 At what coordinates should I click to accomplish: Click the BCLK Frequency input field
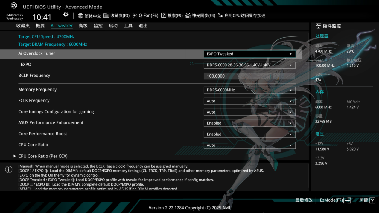point(249,76)
